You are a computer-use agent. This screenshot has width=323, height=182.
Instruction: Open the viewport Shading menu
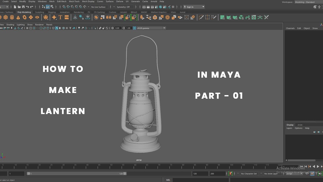tap(10, 25)
